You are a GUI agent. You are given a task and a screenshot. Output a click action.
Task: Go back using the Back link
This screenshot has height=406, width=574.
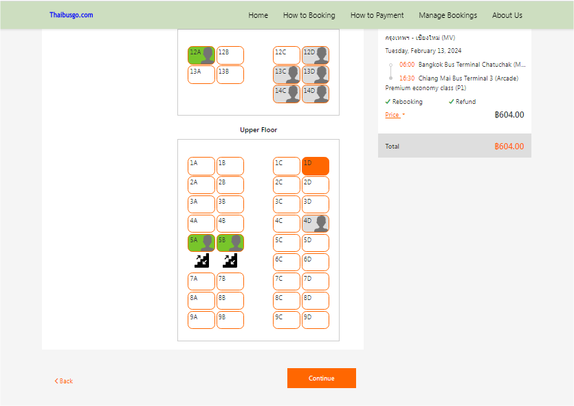pos(64,381)
